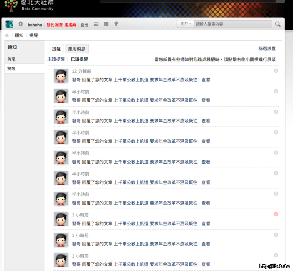This screenshot has height=271, width=293.
Task: Click the 請輸入搜索內容 search field
Action: click(x=233, y=24)
